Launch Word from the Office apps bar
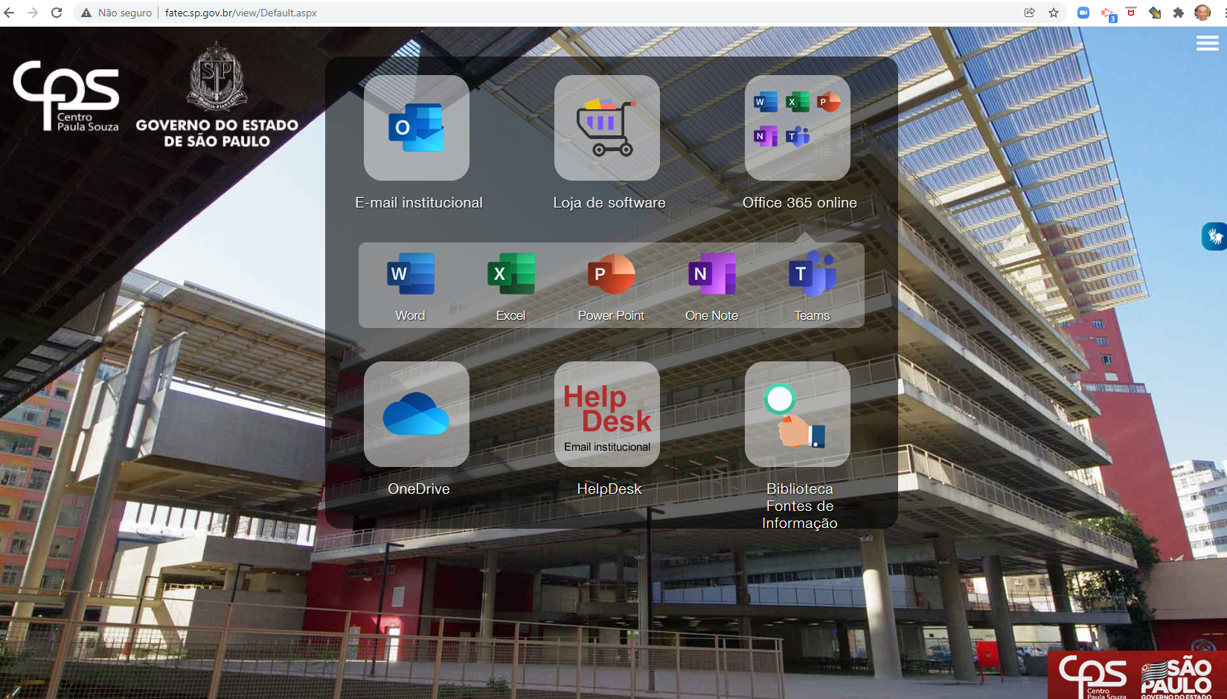 (411, 286)
